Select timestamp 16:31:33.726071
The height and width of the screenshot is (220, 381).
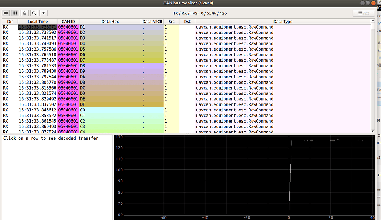pyautogui.click(x=38, y=27)
